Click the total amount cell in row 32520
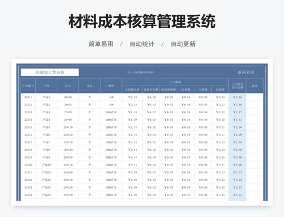 tap(237, 165)
